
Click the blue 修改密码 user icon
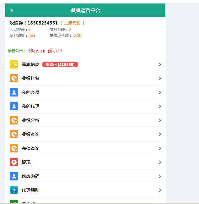point(14,176)
